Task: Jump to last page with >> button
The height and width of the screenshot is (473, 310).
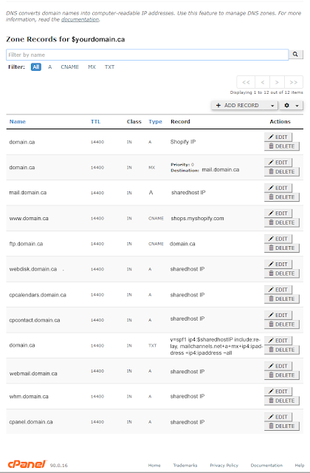Action: pos(294,82)
